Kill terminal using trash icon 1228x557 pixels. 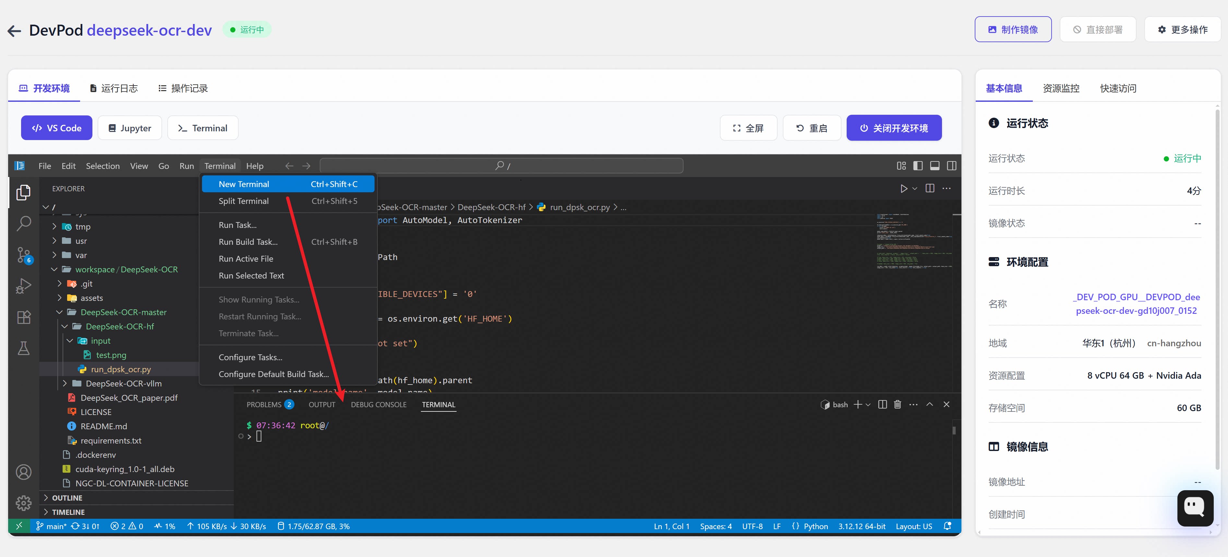tap(897, 405)
